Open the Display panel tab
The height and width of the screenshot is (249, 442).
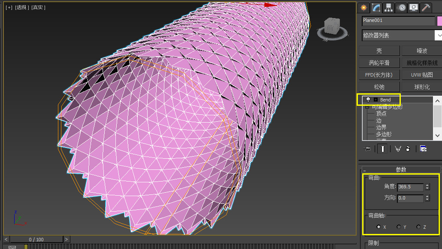point(414,8)
